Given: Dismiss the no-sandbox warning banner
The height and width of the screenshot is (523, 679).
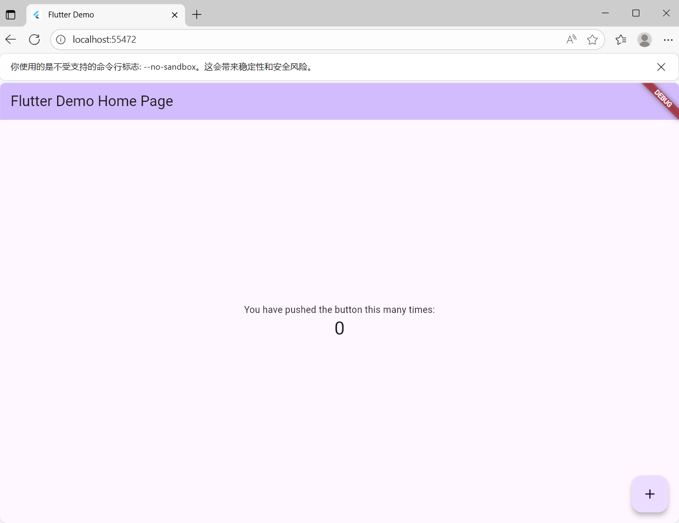Looking at the screenshot, I should pyautogui.click(x=661, y=67).
